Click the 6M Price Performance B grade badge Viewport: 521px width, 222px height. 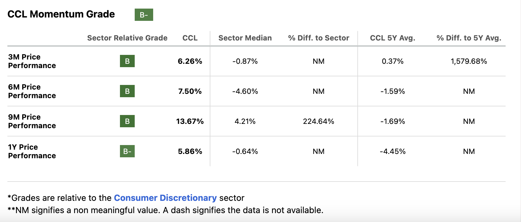(x=127, y=91)
